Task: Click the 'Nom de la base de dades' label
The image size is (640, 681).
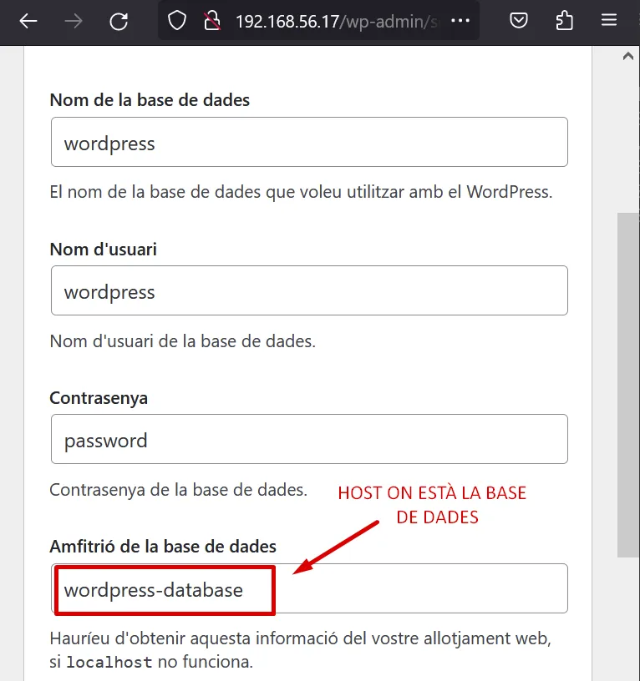Action: pyautogui.click(x=150, y=100)
